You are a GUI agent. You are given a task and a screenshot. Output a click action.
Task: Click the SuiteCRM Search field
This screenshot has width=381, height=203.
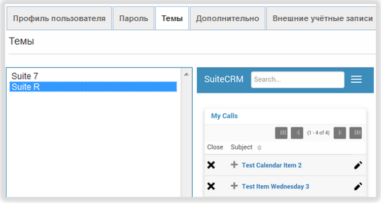297,80
